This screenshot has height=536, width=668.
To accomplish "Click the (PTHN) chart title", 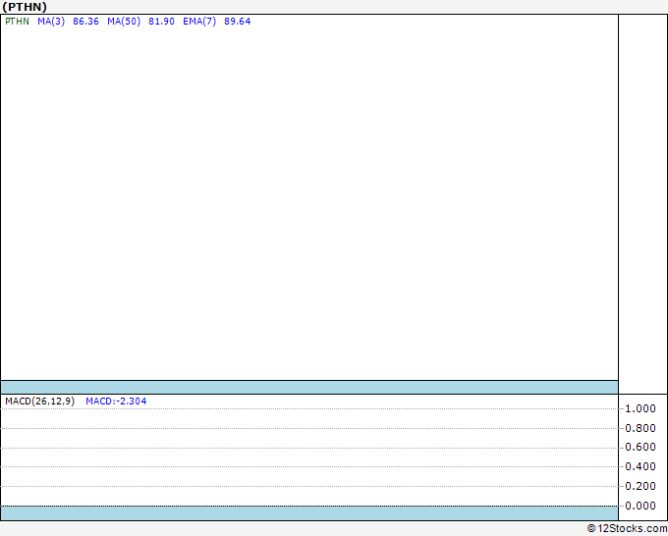I will 25,7.
